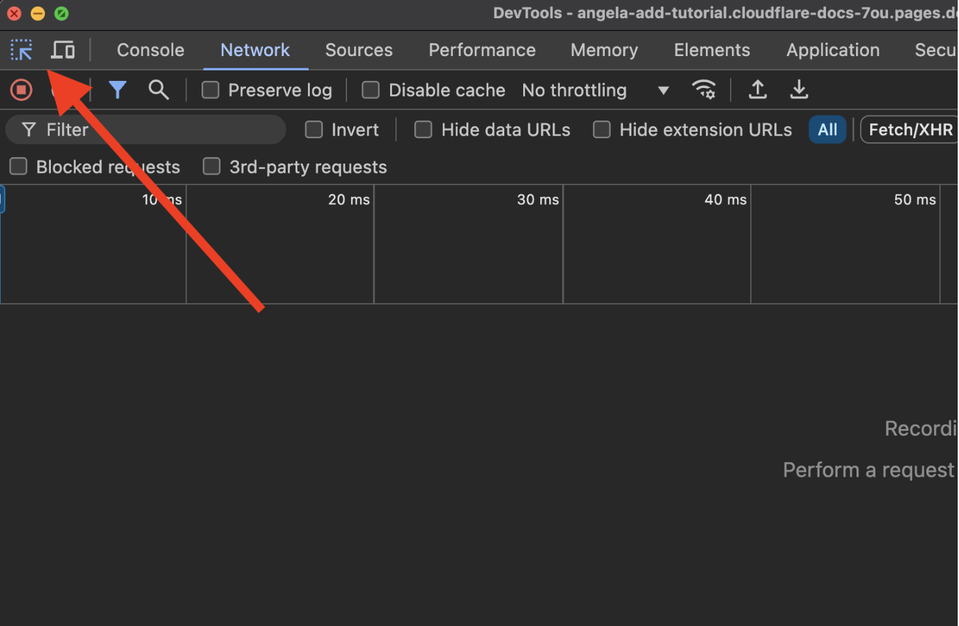Open network conditions settings

pyautogui.click(x=705, y=90)
